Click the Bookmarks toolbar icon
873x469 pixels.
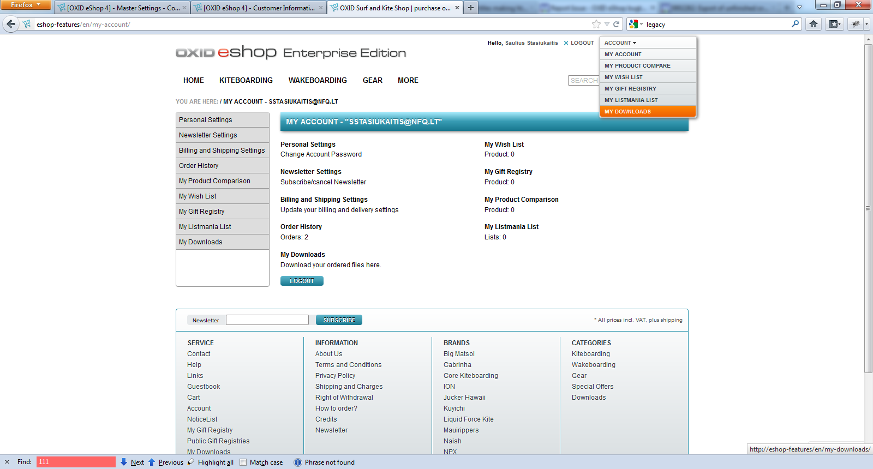tap(834, 24)
